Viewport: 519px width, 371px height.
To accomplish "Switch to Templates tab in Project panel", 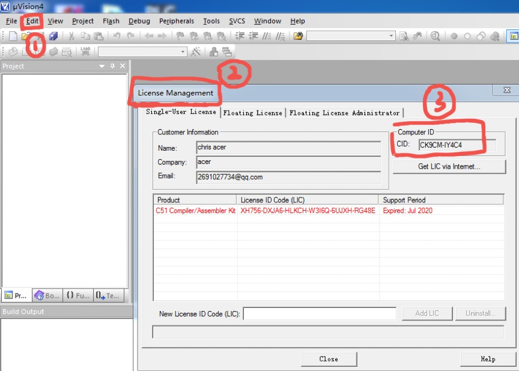I will coord(109,295).
